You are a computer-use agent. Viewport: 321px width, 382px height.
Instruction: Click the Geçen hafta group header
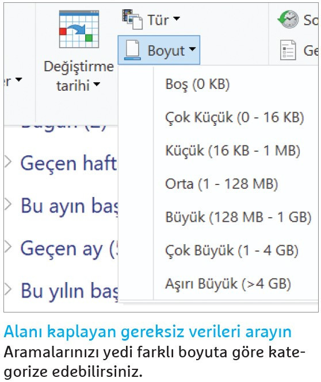click(x=68, y=163)
